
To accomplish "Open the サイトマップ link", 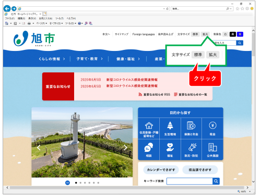I will coord(122,34).
